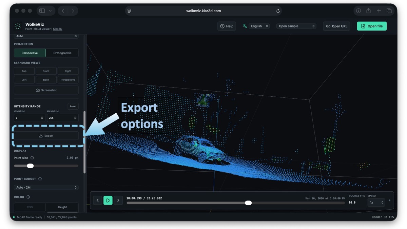Click the green Open file button
This screenshot has width=407, height=229.
[372, 26]
